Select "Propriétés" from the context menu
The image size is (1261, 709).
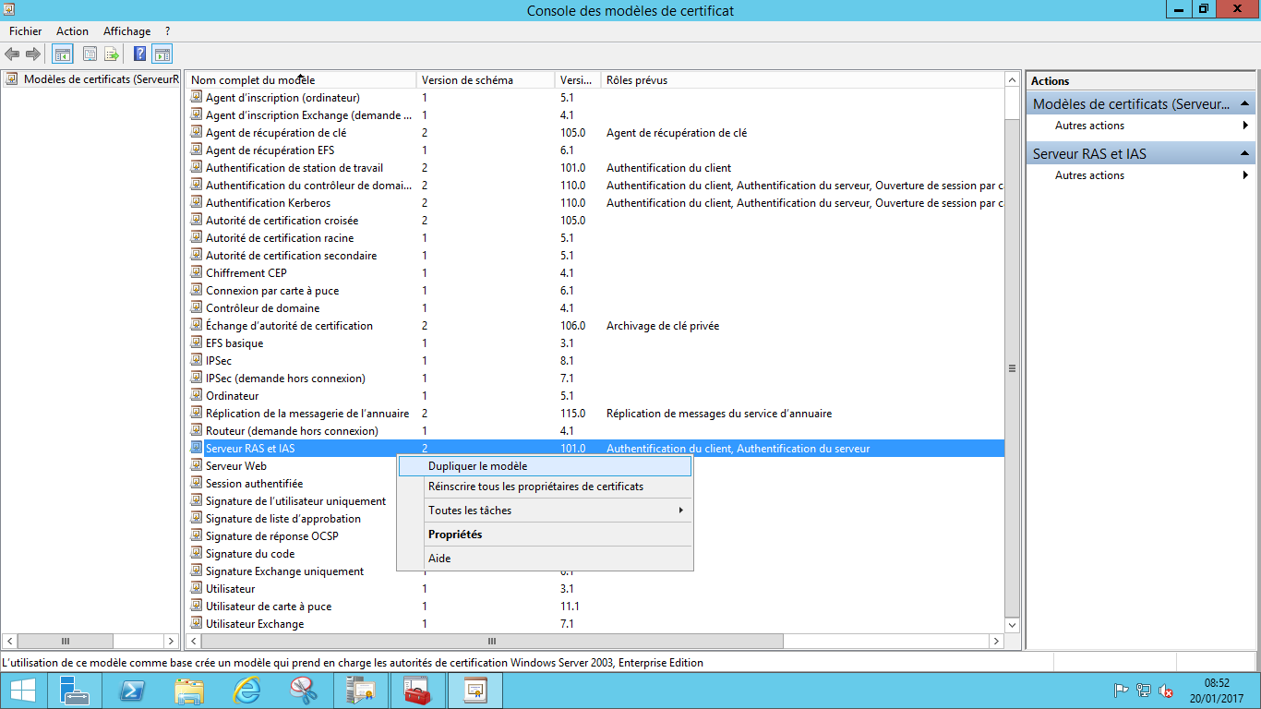click(455, 535)
